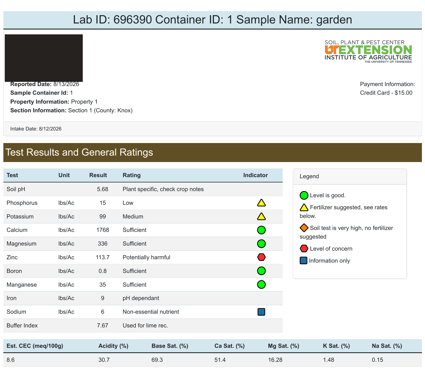Click the Base Sat. (%) value 69.3
Image resolution: width=425 pixels, height=371 pixels.
tap(157, 360)
